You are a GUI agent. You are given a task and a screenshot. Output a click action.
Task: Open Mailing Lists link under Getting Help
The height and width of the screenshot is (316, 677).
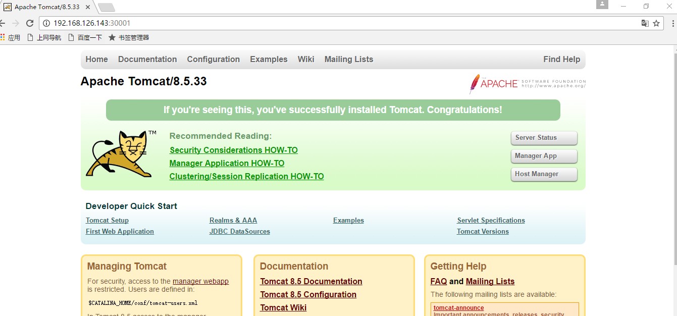pos(490,281)
